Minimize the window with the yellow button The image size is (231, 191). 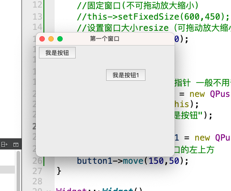(x=51, y=39)
